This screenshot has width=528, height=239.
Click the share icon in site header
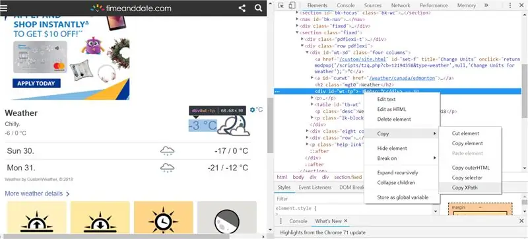242,8
